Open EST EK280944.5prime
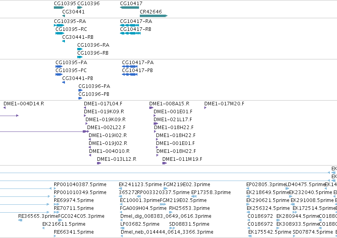The height and width of the screenshot is (238, 337). pyautogui.click(x=298, y=217)
